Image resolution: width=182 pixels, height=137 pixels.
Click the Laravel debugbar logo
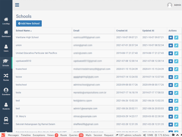pos(3,135)
